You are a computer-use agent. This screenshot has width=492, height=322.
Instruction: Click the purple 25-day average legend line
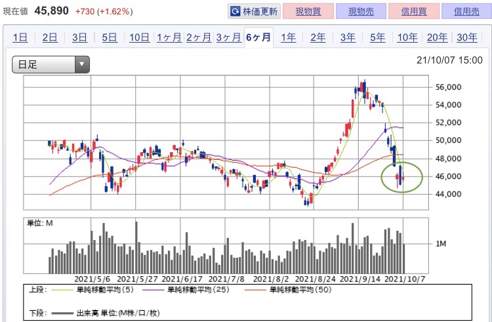tap(153, 291)
